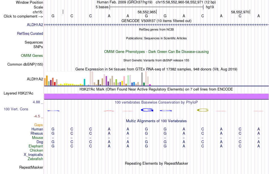Click the 4.88 PhyloP upper value
269x174 pixels.
[36, 102]
